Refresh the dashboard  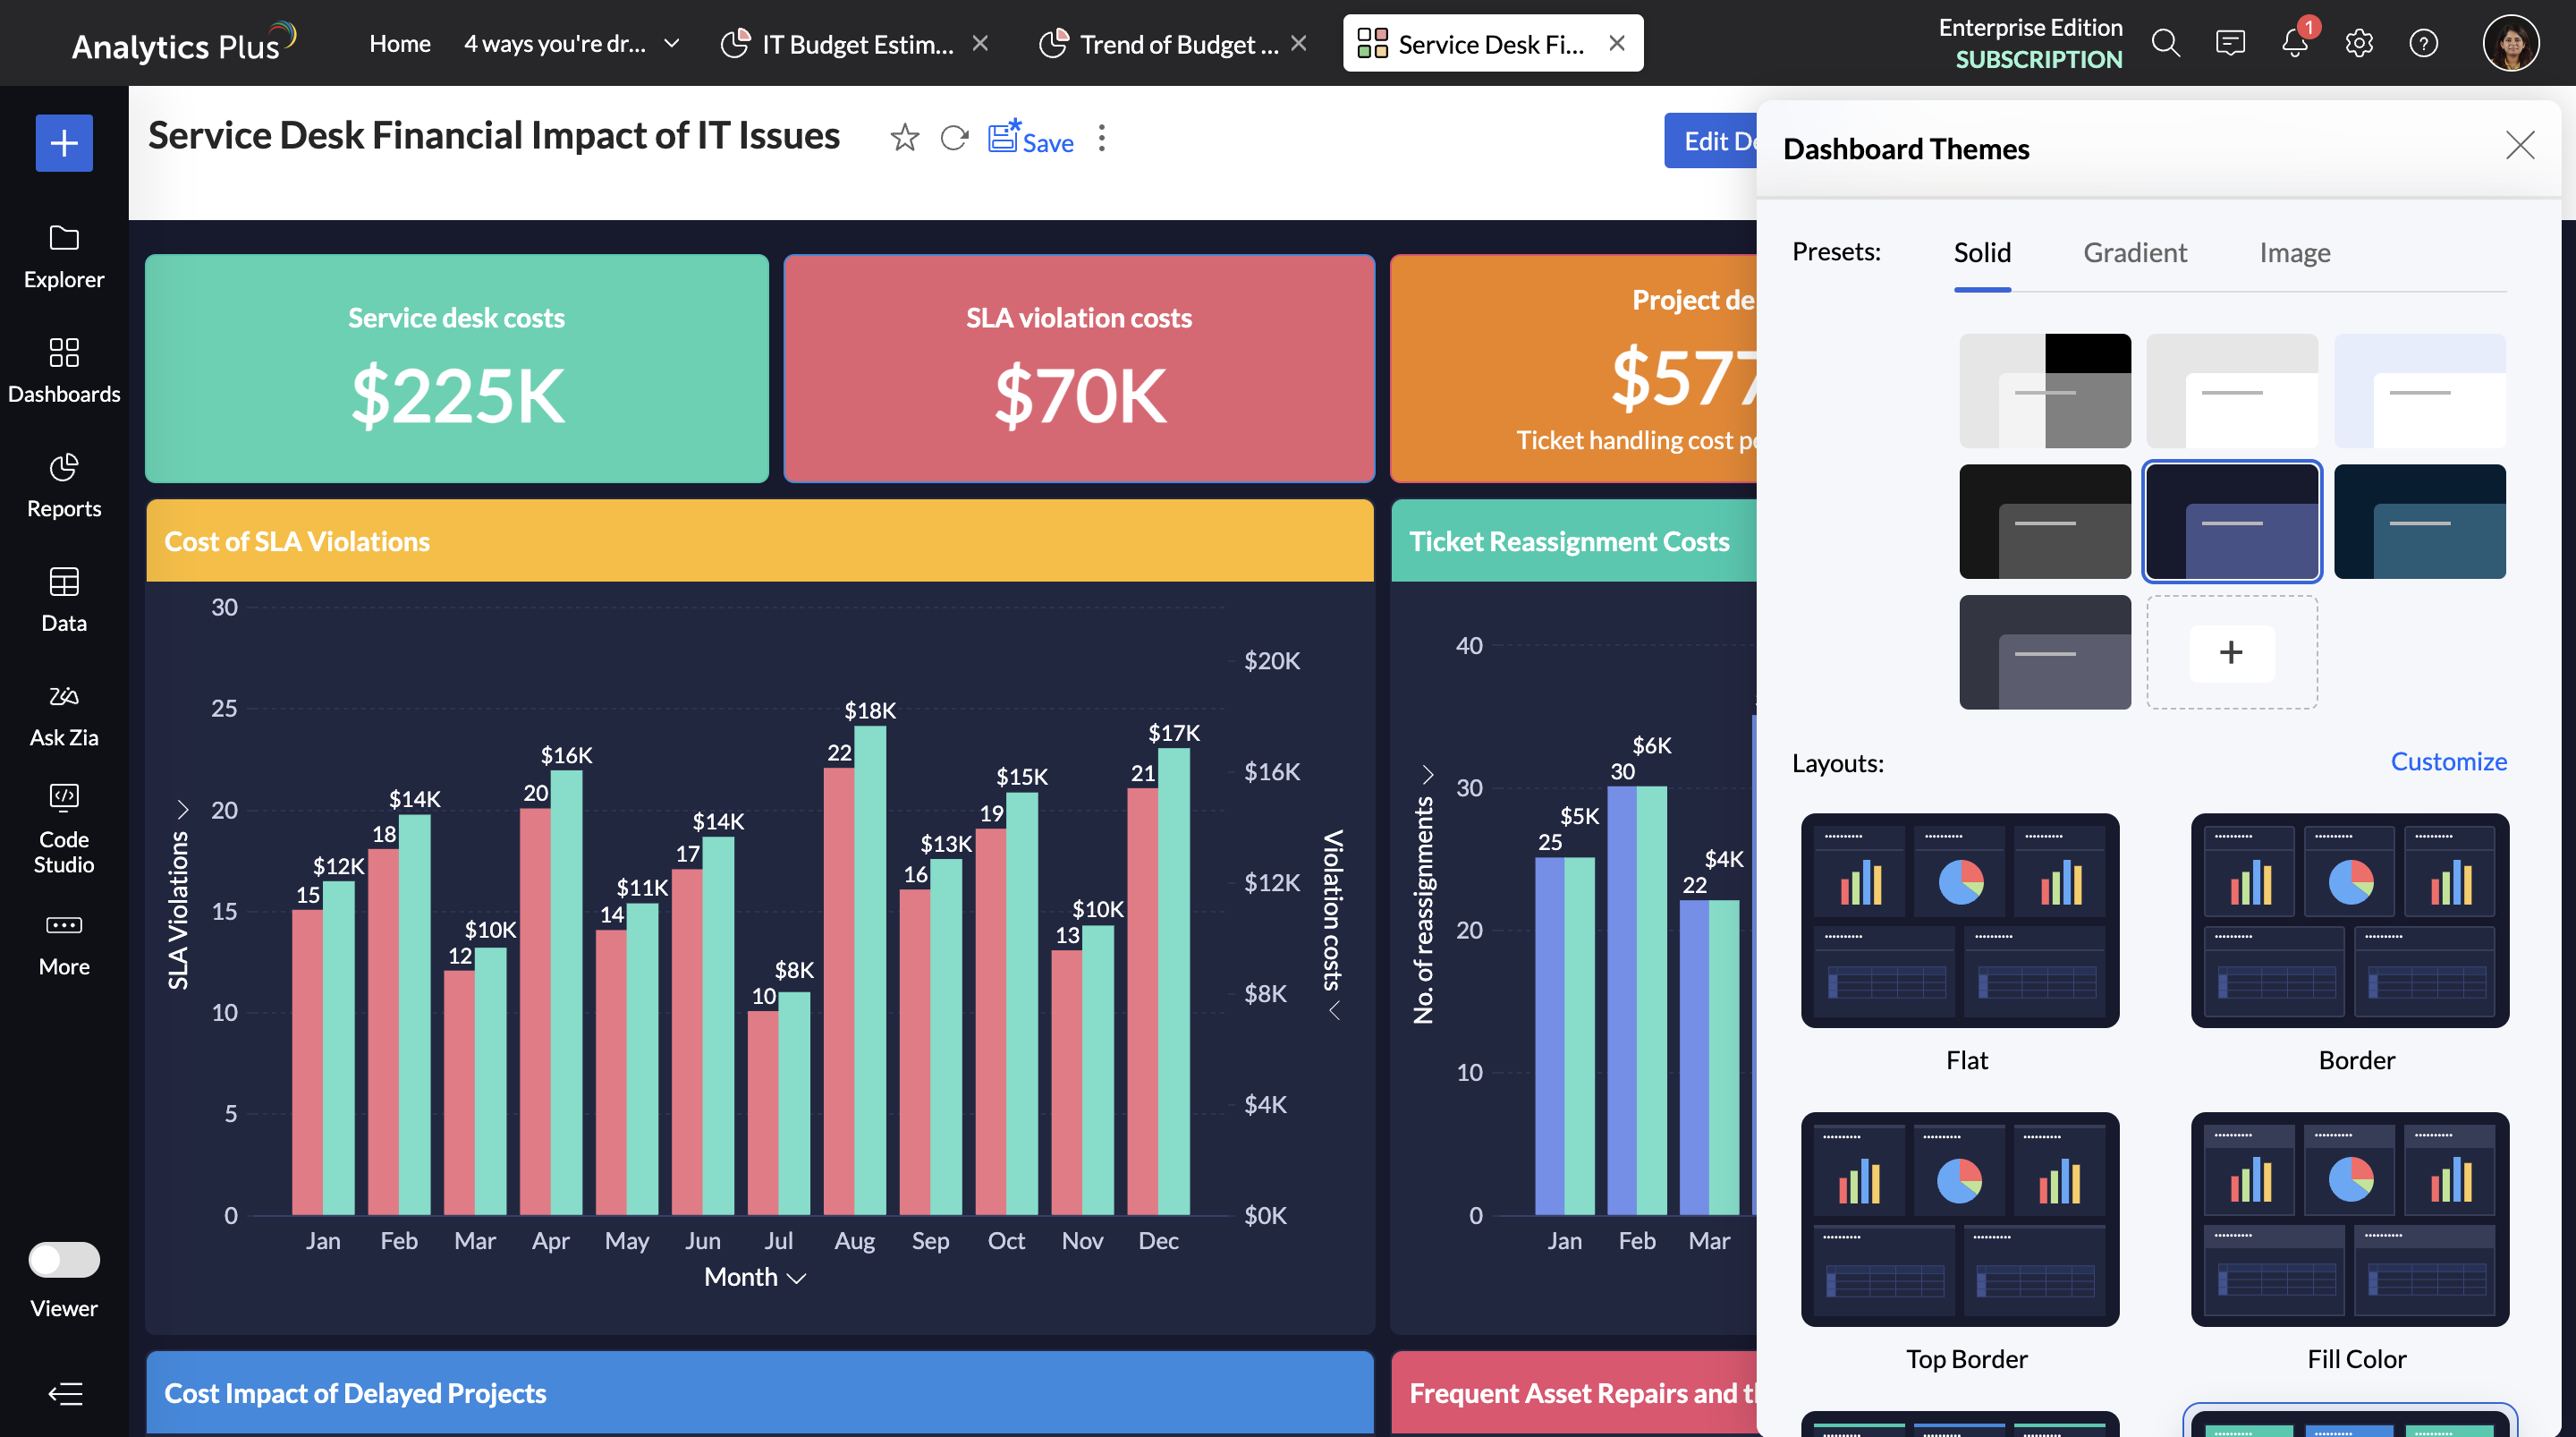tap(955, 138)
